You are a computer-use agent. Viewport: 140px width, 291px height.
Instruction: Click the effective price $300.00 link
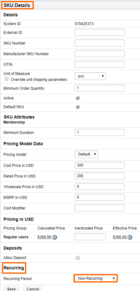pyautogui.click(x=120, y=237)
